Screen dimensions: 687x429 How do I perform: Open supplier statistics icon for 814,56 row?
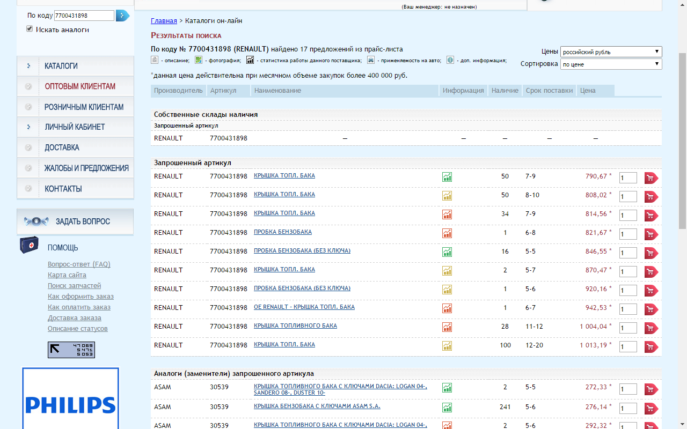coord(447,214)
